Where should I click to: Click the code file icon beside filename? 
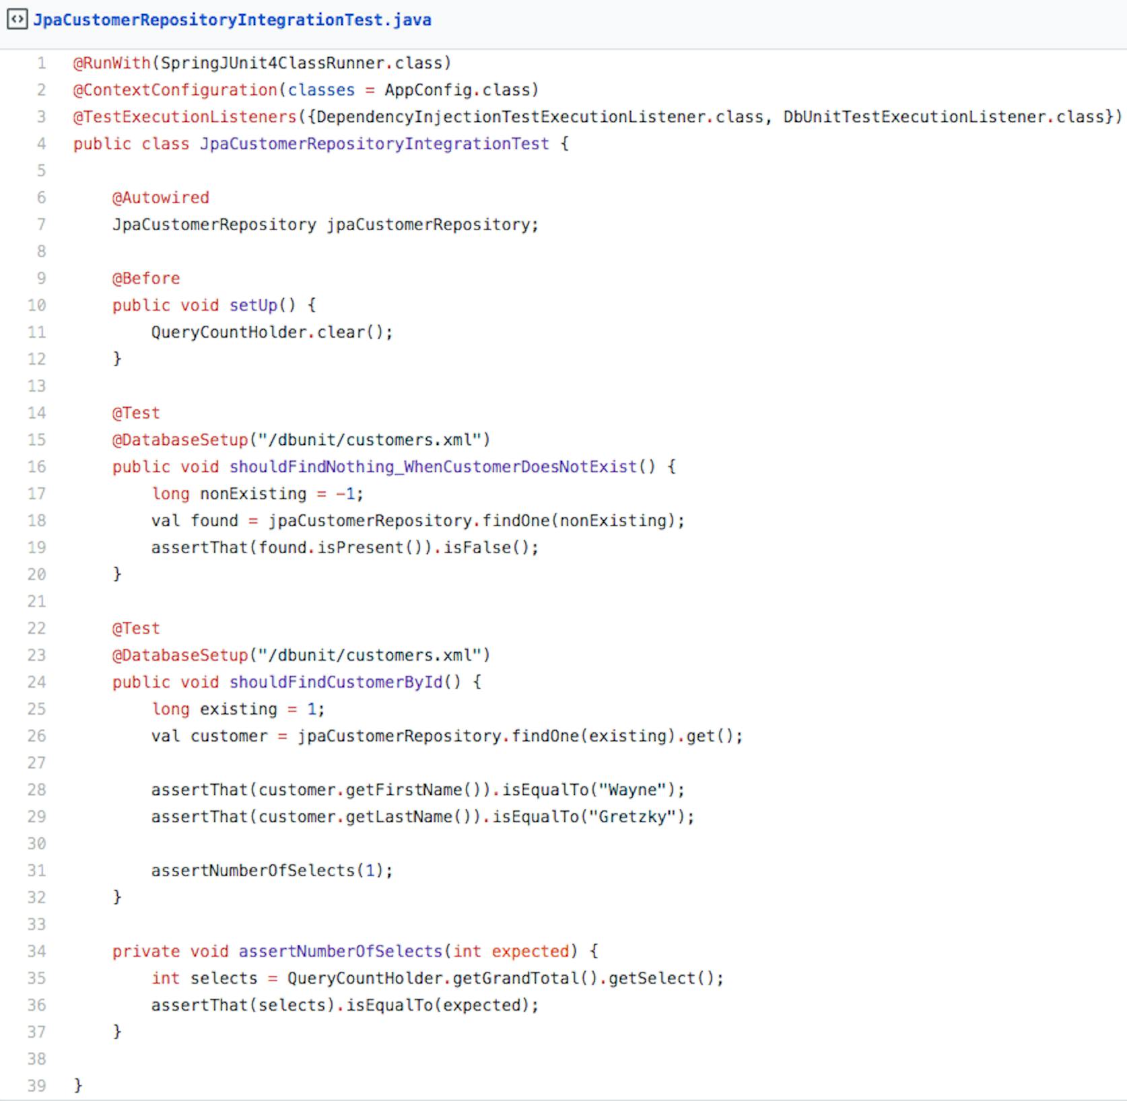[x=17, y=20]
